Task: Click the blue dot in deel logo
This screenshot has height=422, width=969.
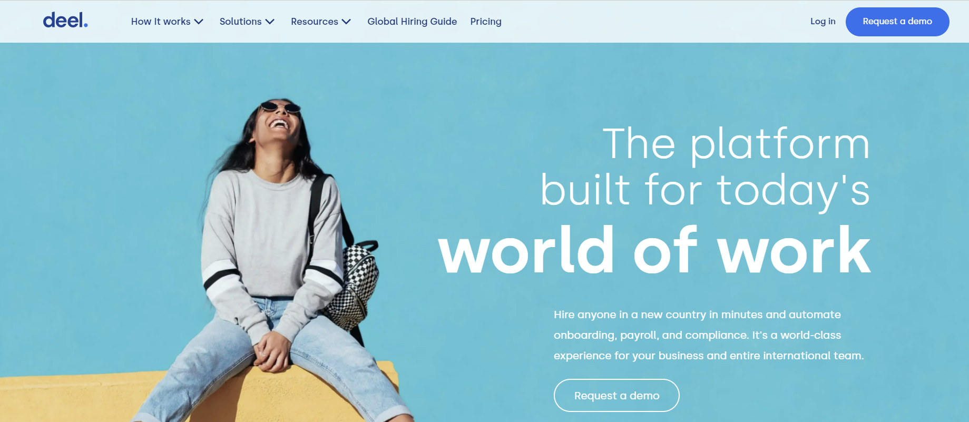Action: click(x=85, y=25)
